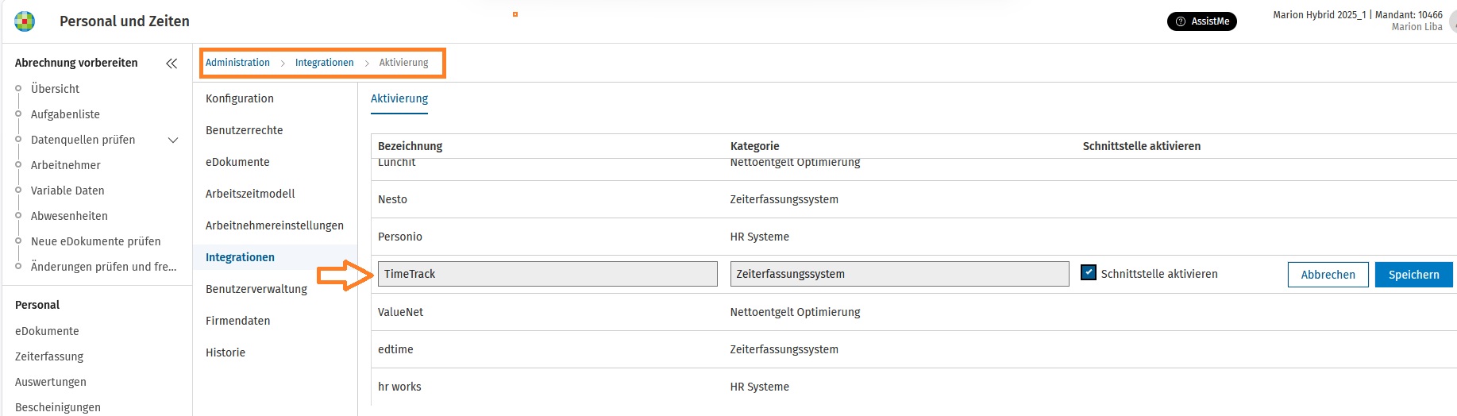This screenshot has height=416, width=1457.
Task: Save the TimeTrack activation with Speichern
Action: pyautogui.click(x=1413, y=275)
